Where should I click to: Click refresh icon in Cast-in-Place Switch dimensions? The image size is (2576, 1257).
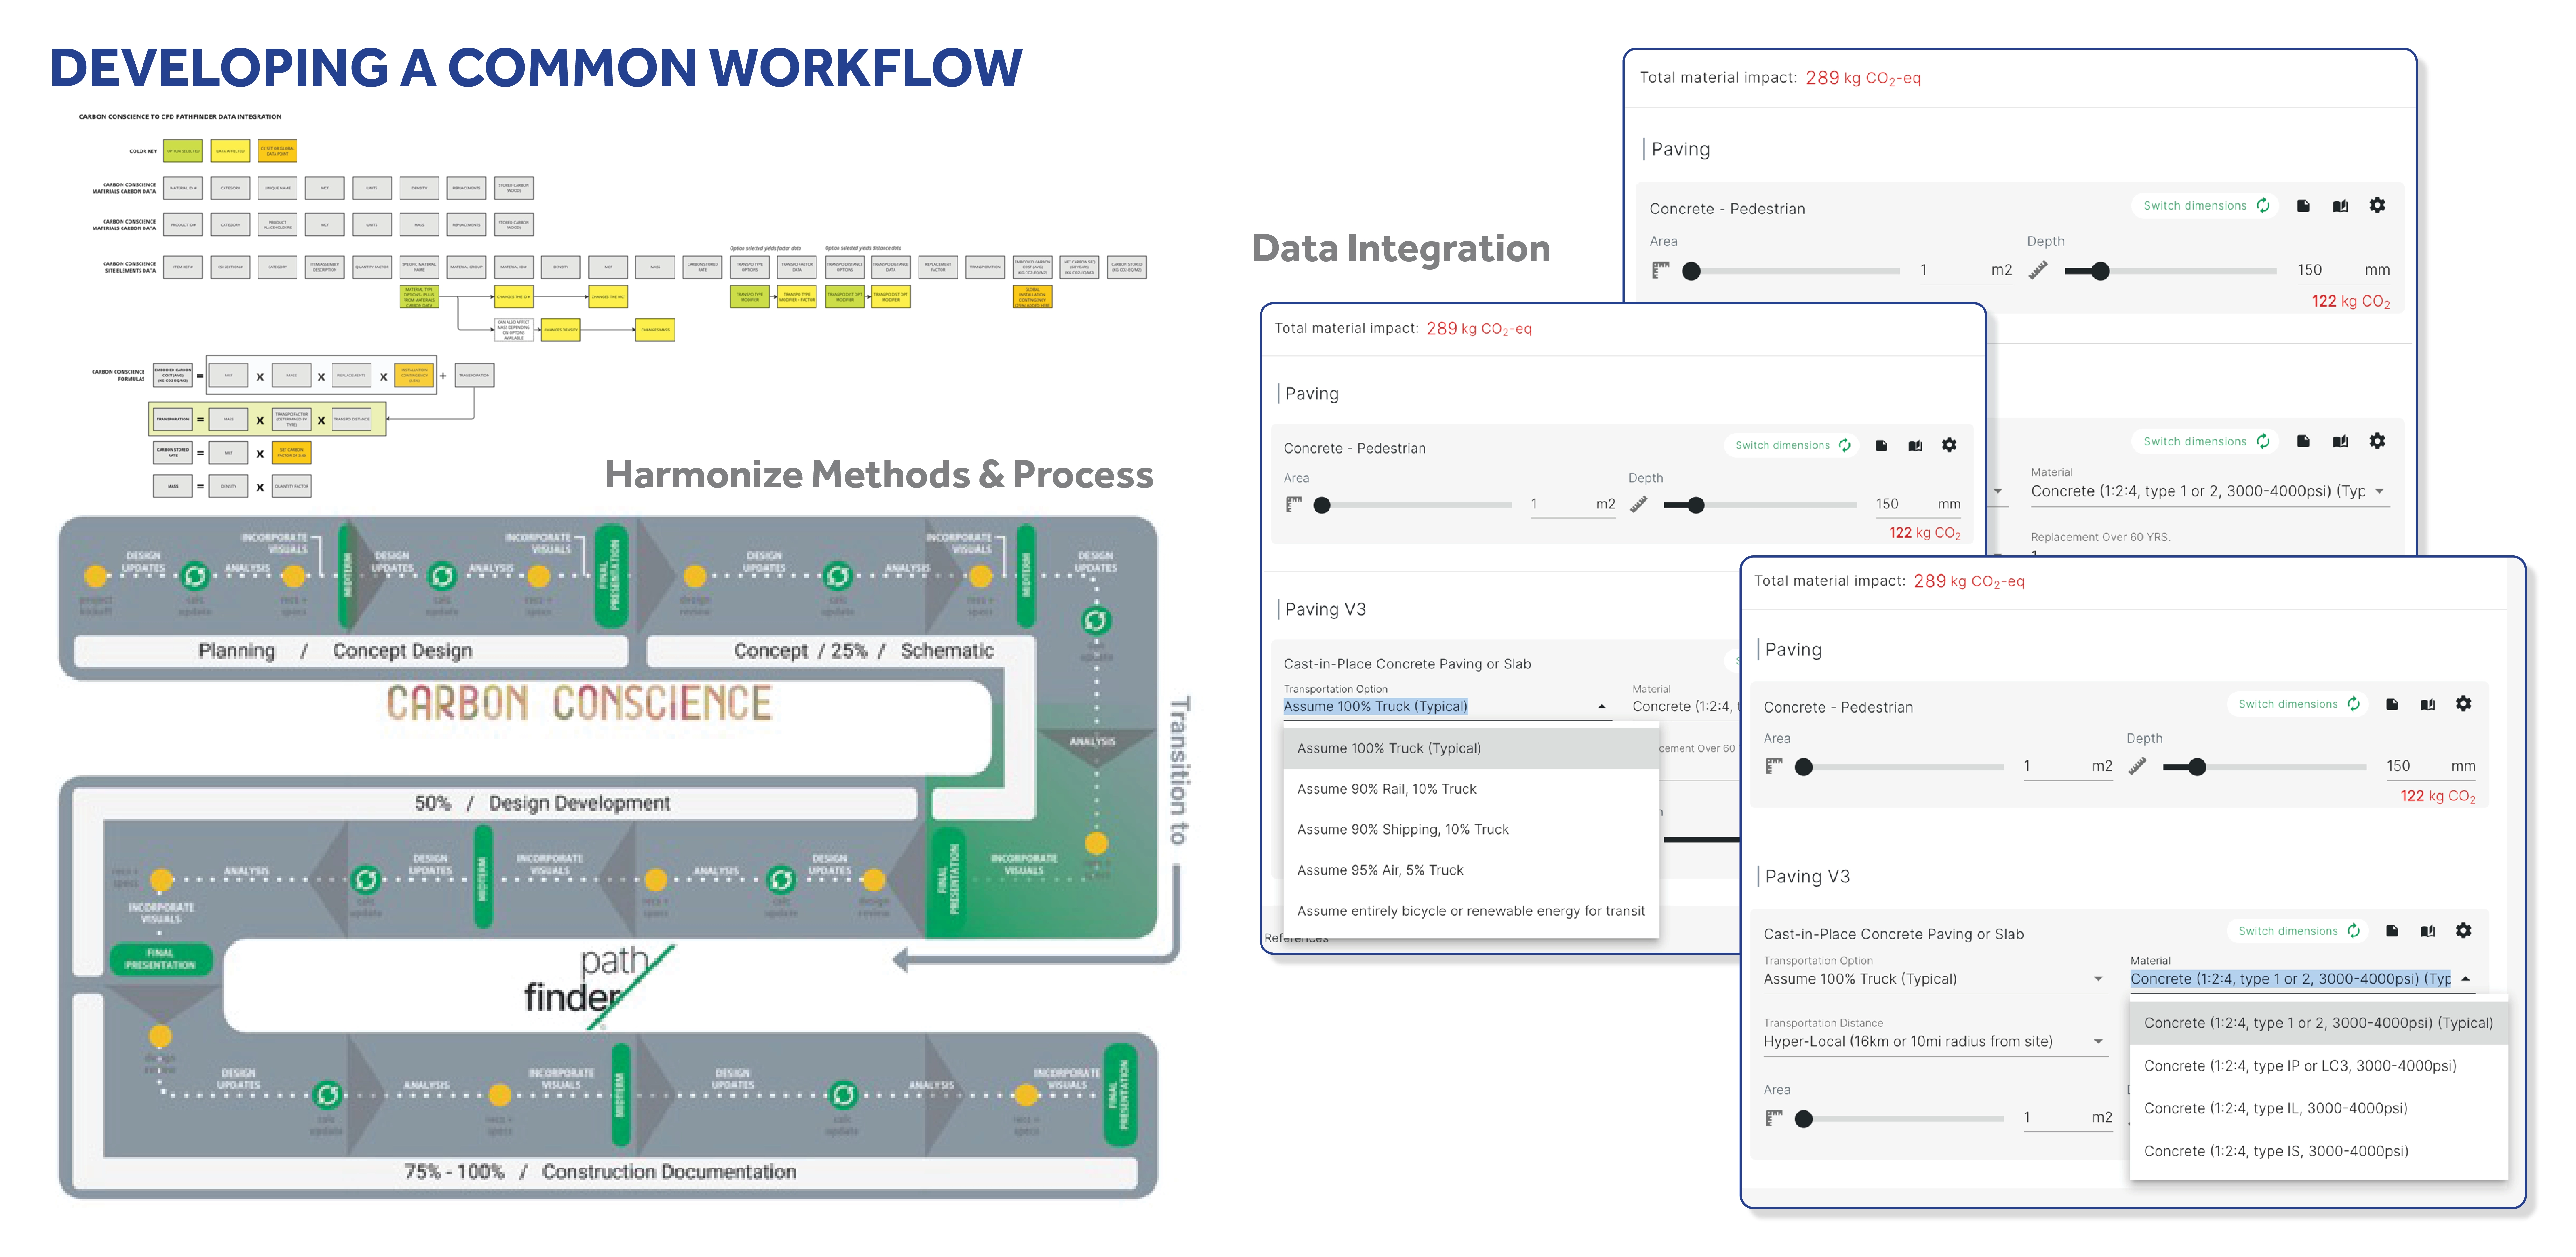tap(2354, 931)
